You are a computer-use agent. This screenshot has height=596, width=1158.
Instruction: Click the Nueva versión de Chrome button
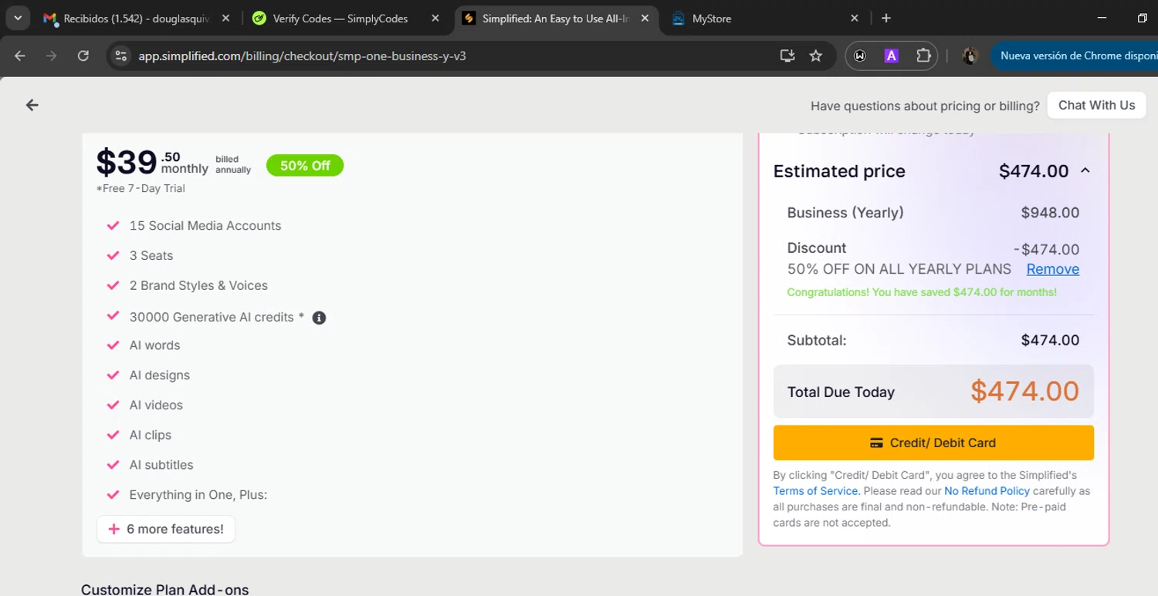[x=1075, y=56]
